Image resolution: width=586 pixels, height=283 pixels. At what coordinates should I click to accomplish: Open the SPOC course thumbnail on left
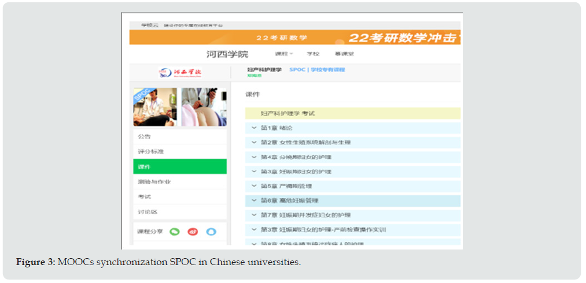[x=155, y=107]
